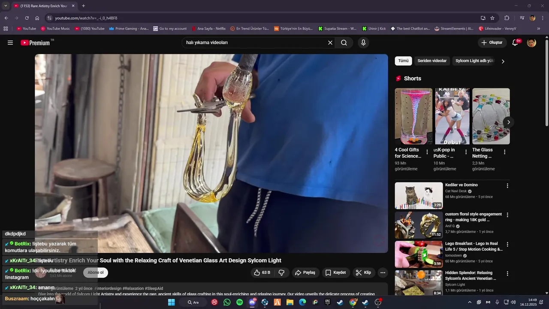Save the video with Kaydet button
549x309 pixels.
coord(335,273)
